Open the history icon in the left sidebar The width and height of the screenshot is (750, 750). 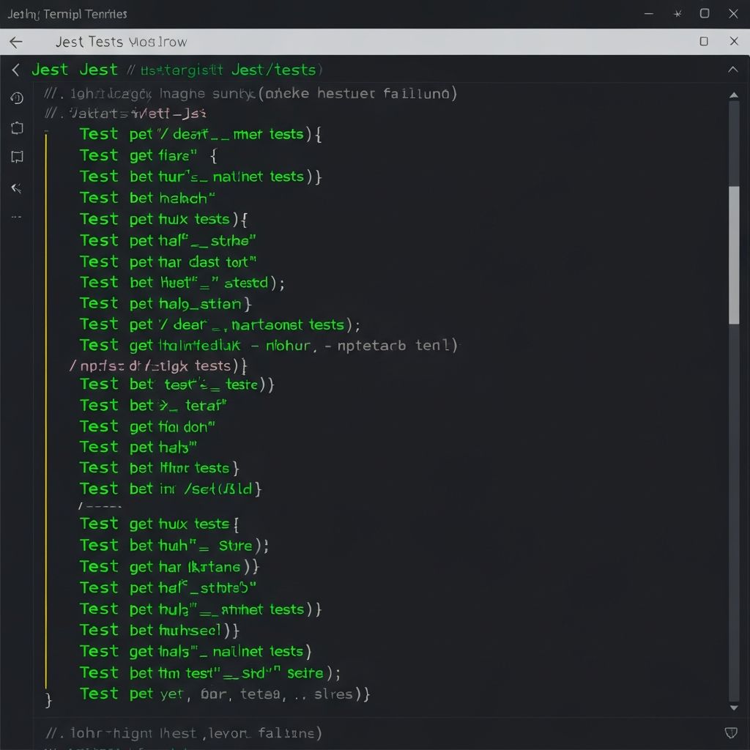click(17, 98)
